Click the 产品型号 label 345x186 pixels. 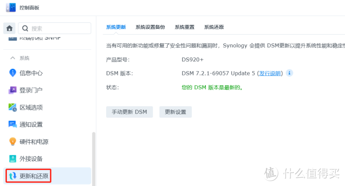pos(118,60)
